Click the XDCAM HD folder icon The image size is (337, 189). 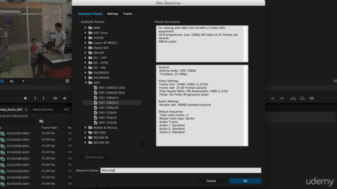point(90,142)
